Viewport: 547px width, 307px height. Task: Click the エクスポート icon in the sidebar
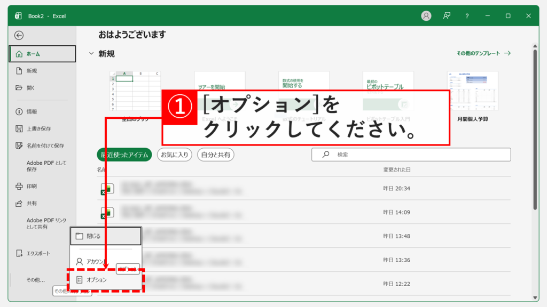[x=20, y=254]
